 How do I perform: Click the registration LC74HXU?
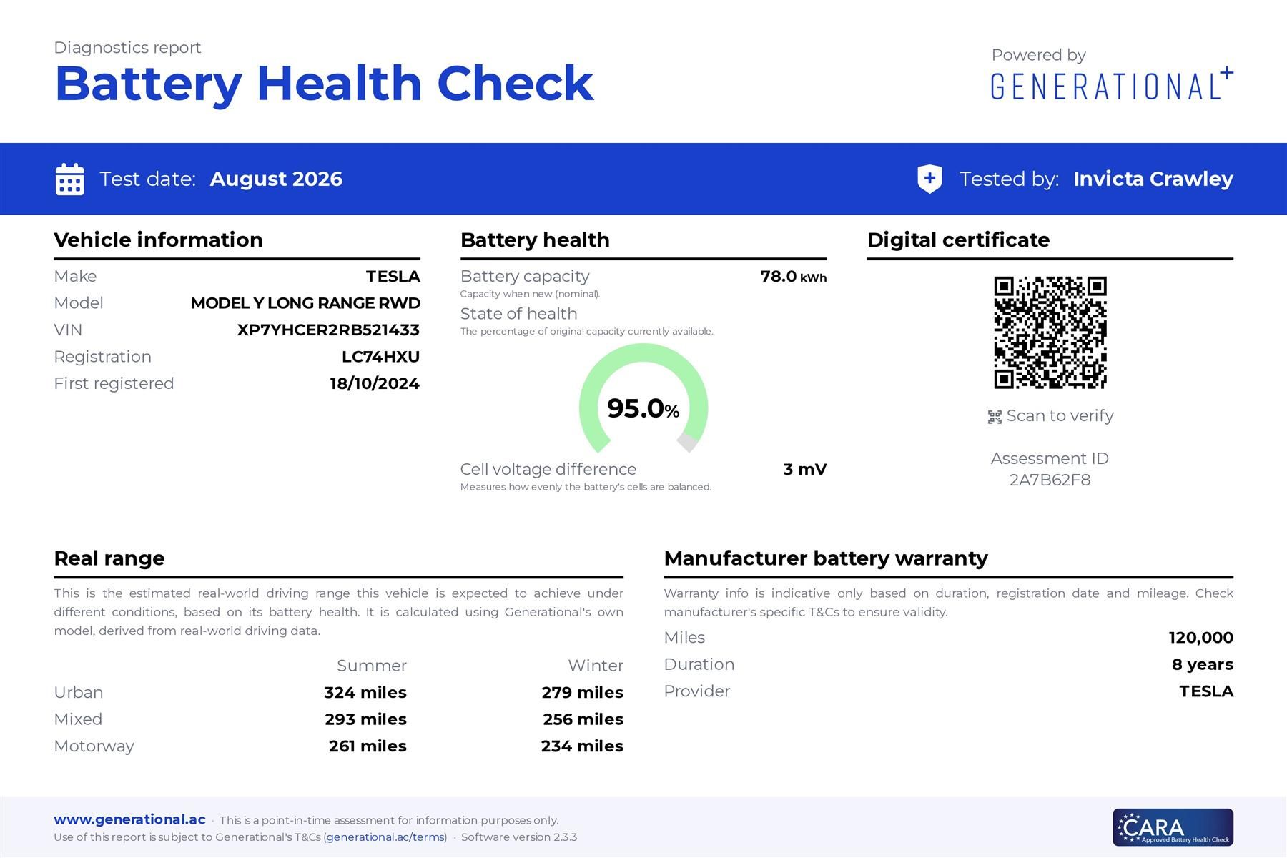click(380, 357)
